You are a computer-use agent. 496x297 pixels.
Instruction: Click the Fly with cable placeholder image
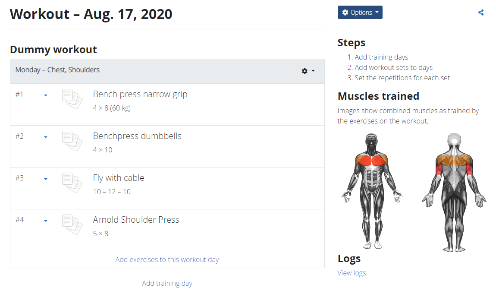tap(72, 183)
